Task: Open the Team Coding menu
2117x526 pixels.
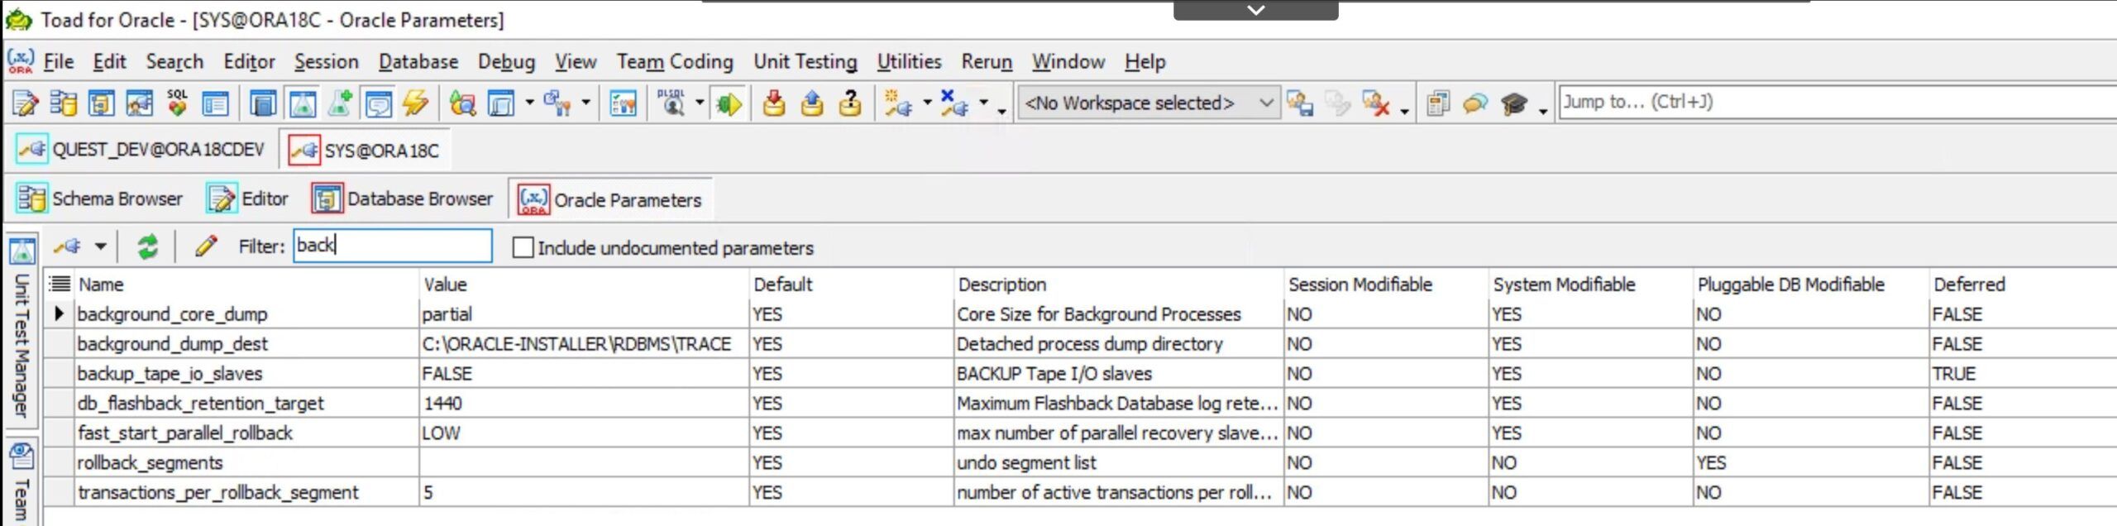Action: click(x=675, y=62)
